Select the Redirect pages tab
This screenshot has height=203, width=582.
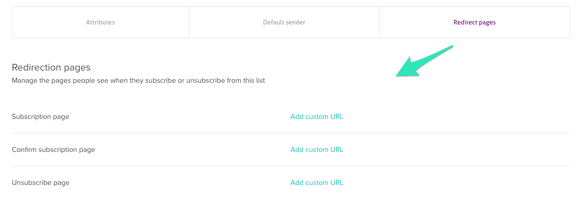474,22
